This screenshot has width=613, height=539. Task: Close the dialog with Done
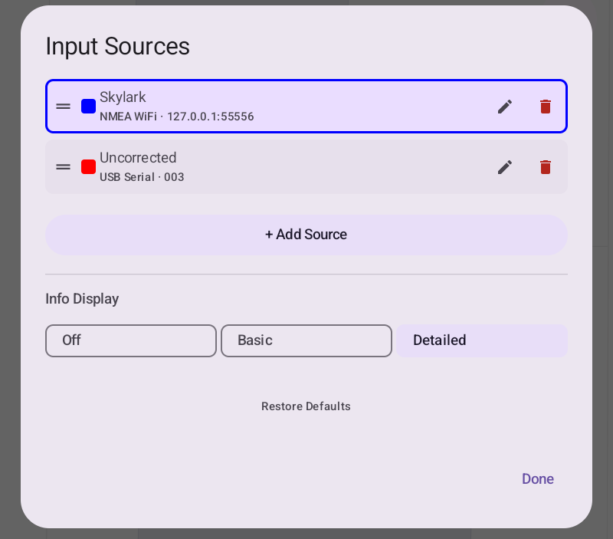pyautogui.click(x=538, y=479)
